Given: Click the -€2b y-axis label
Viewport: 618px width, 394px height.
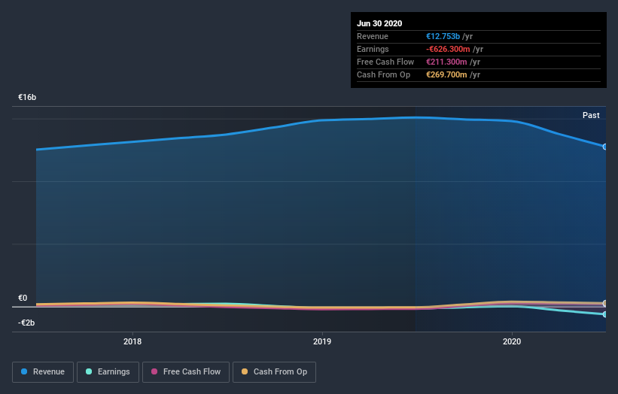Looking at the screenshot, I should 26,323.
